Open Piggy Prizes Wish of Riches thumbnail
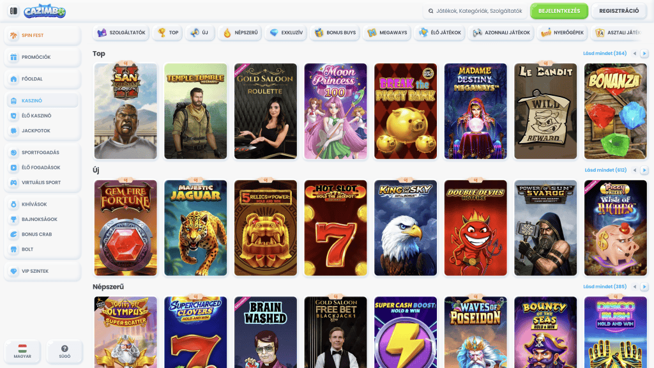The width and height of the screenshot is (654, 368). pyautogui.click(x=616, y=228)
